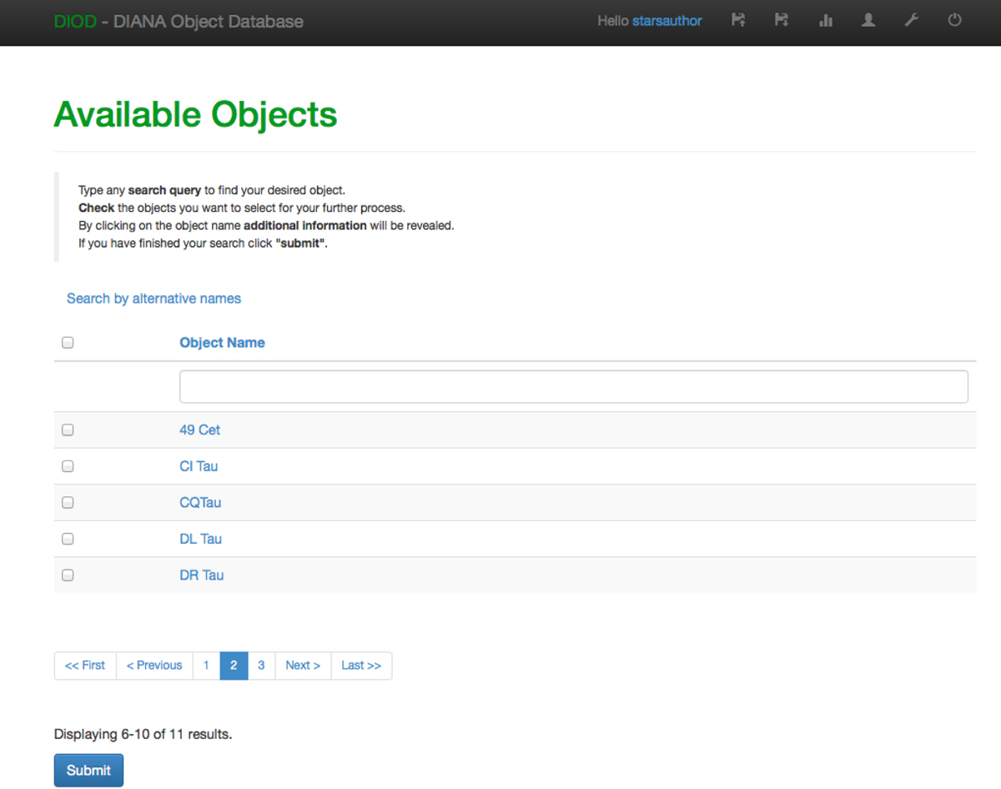Click the Object Name search field
This screenshot has height=789, width=1001.
point(573,387)
